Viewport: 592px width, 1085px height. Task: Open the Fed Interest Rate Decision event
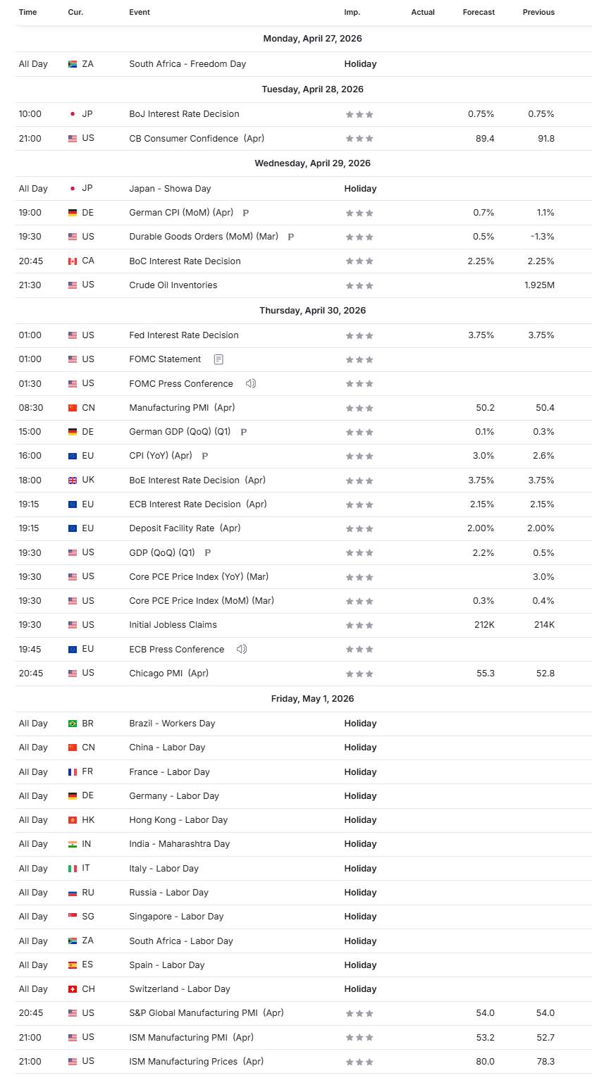coord(184,335)
